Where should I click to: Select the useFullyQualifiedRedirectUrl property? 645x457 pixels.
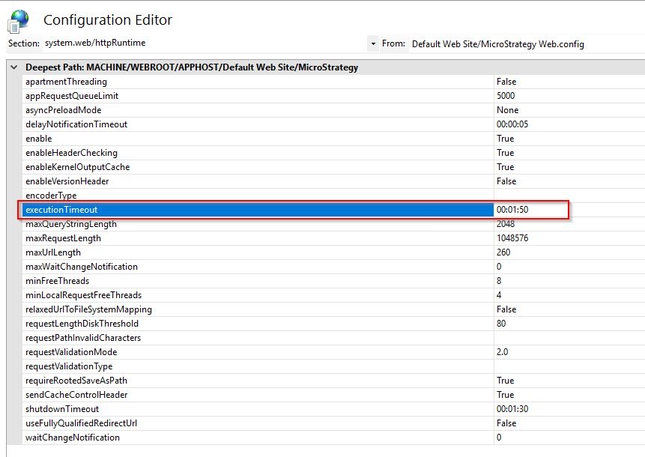pos(81,423)
